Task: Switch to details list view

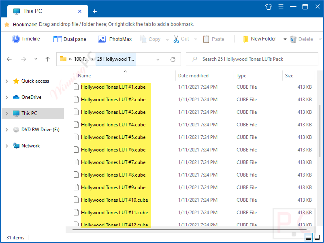Action: click(x=308, y=238)
